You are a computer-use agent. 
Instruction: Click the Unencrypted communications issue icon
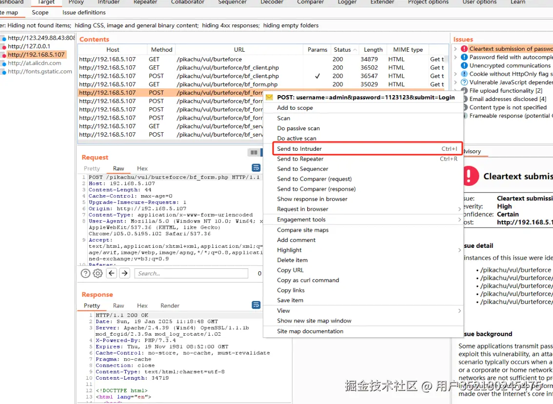[464, 66]
